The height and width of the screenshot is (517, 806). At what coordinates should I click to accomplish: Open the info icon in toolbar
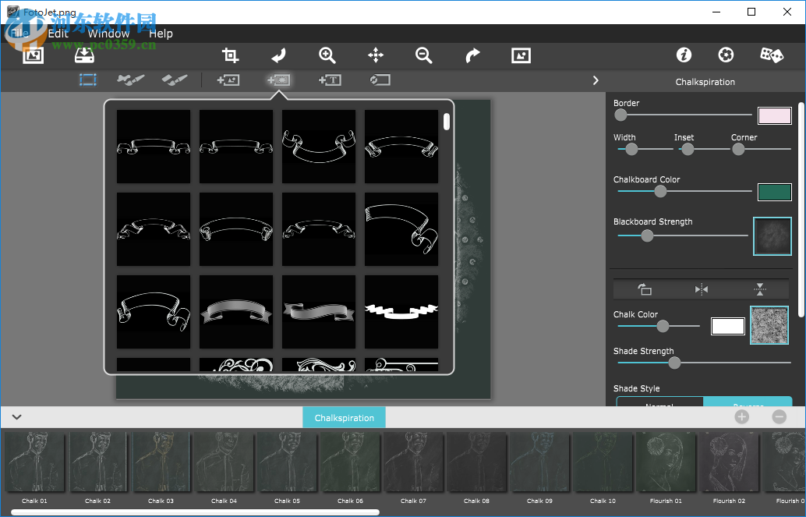tap(684, 55)
